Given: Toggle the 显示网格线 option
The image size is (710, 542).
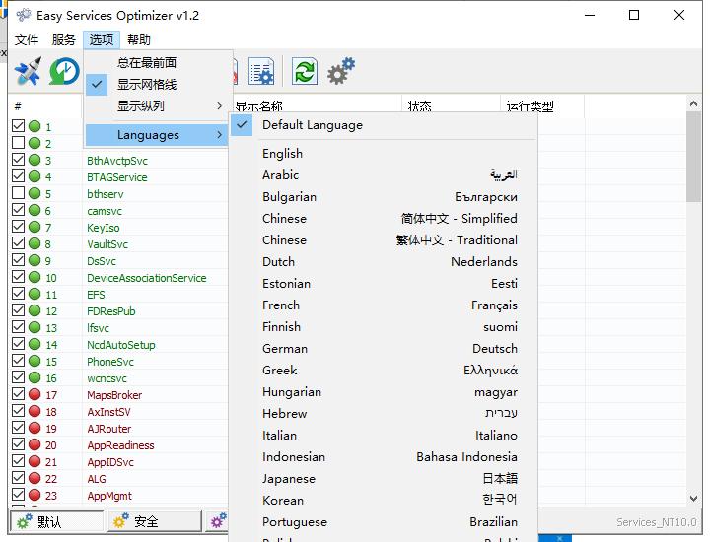Looking at the screenshot, I should [x=147, y=84].
